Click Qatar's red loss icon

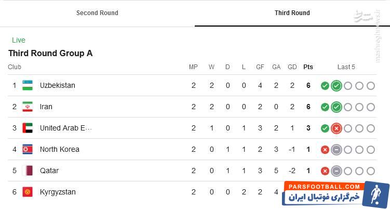(x=325, y=171)
